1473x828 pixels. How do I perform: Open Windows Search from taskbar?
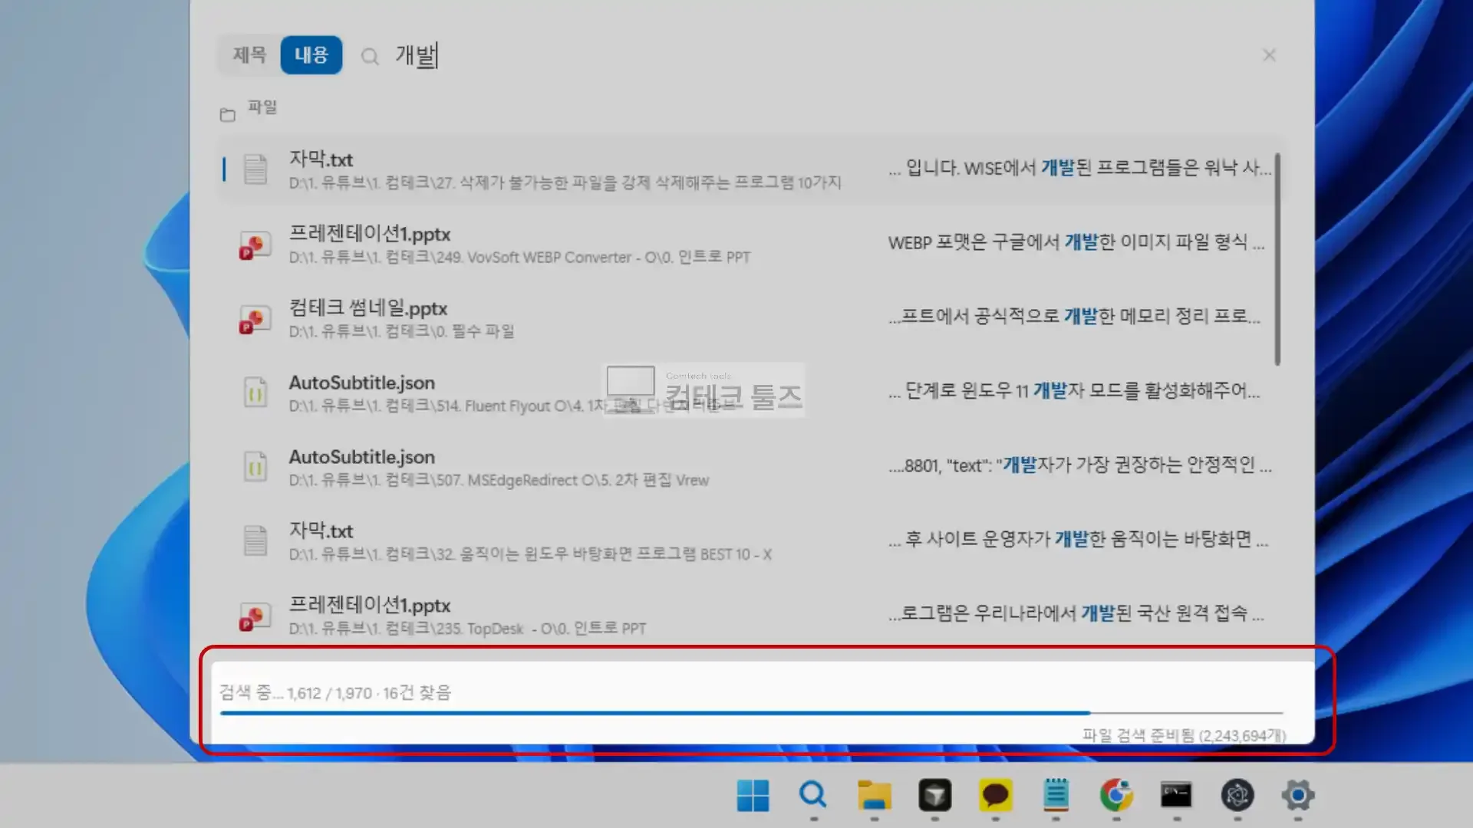(813, 796)
